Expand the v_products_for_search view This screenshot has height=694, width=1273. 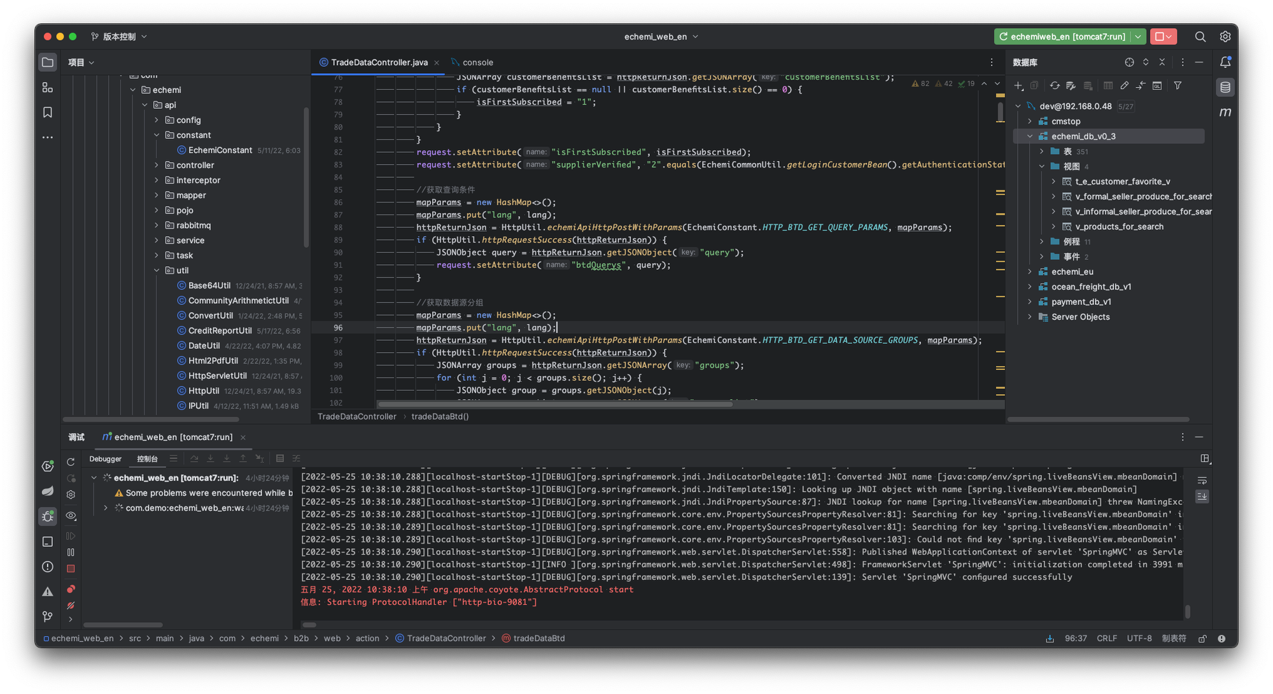coord(1053,227)
